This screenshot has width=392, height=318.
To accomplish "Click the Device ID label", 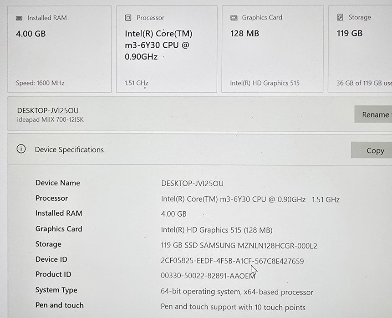I will pyautogui.click(x=51, y=259).
